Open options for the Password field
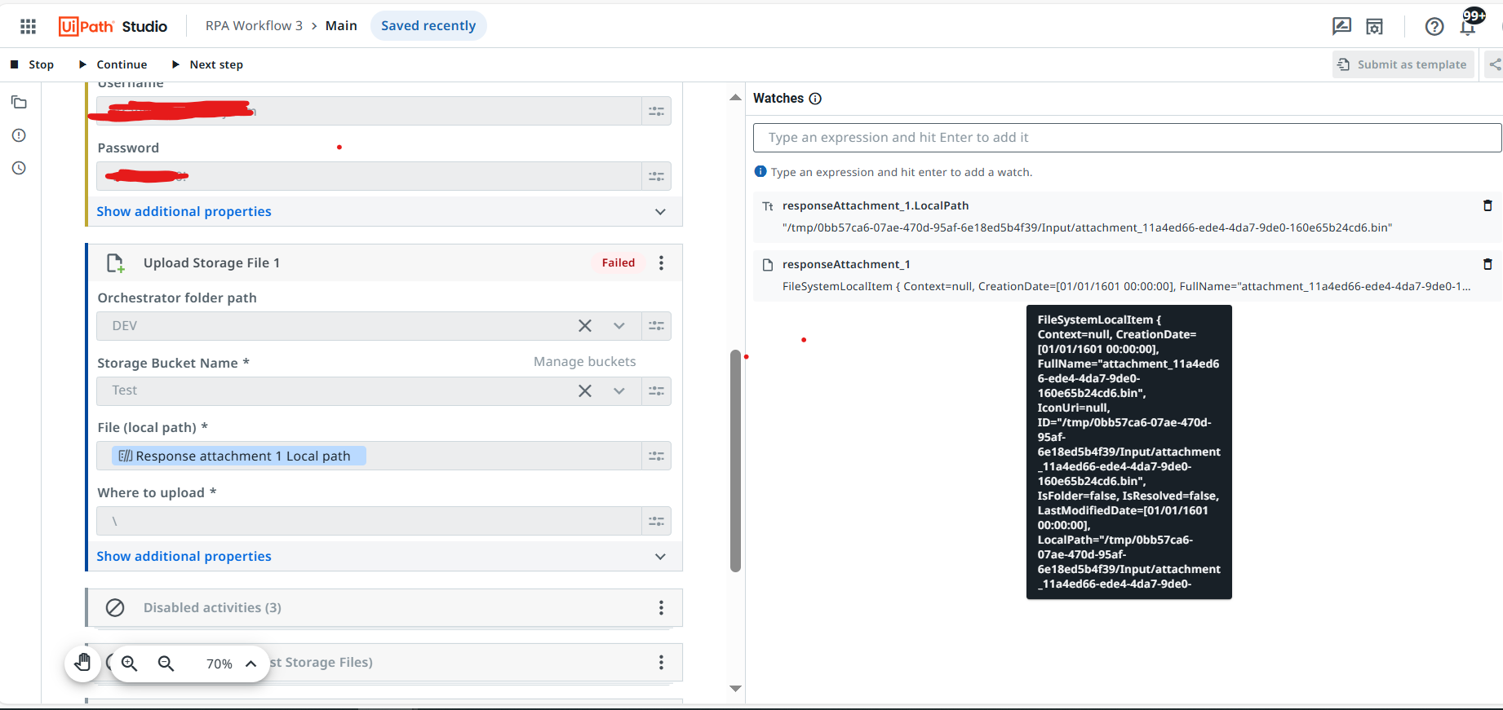The image size is (1503, 710). 656,176
